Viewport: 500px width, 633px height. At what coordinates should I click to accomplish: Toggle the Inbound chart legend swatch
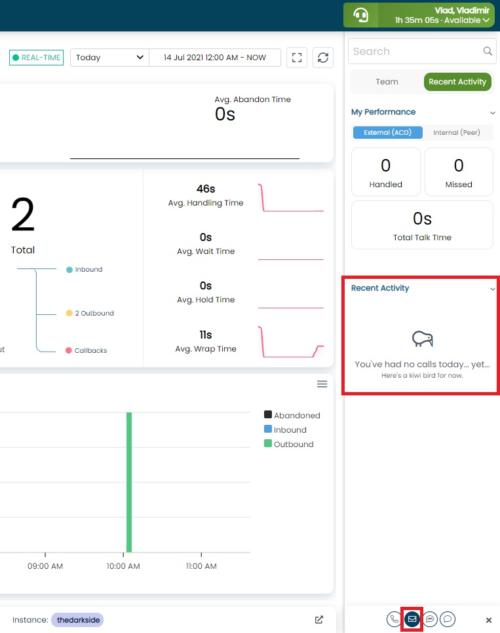(267, 429)
